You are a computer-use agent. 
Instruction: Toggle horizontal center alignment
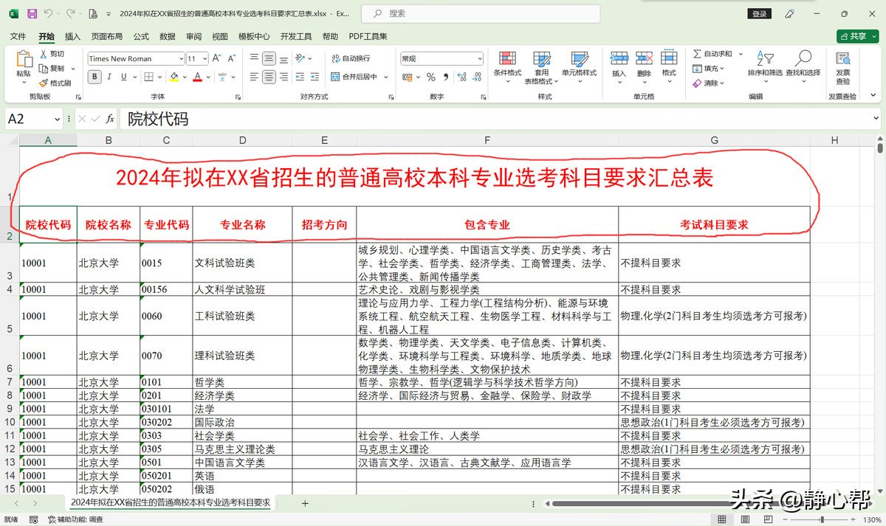point(269,77)
